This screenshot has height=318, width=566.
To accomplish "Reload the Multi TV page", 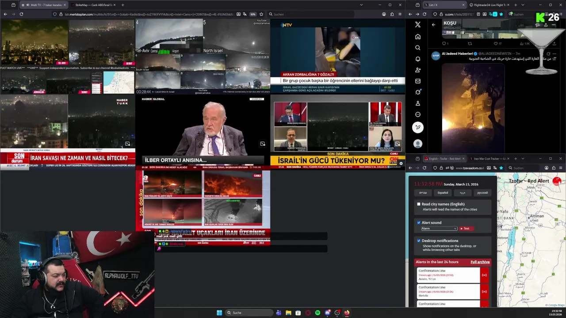I will pyautogui.click(x=21, y=14).
